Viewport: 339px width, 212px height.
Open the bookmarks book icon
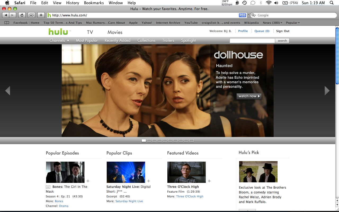7,23
